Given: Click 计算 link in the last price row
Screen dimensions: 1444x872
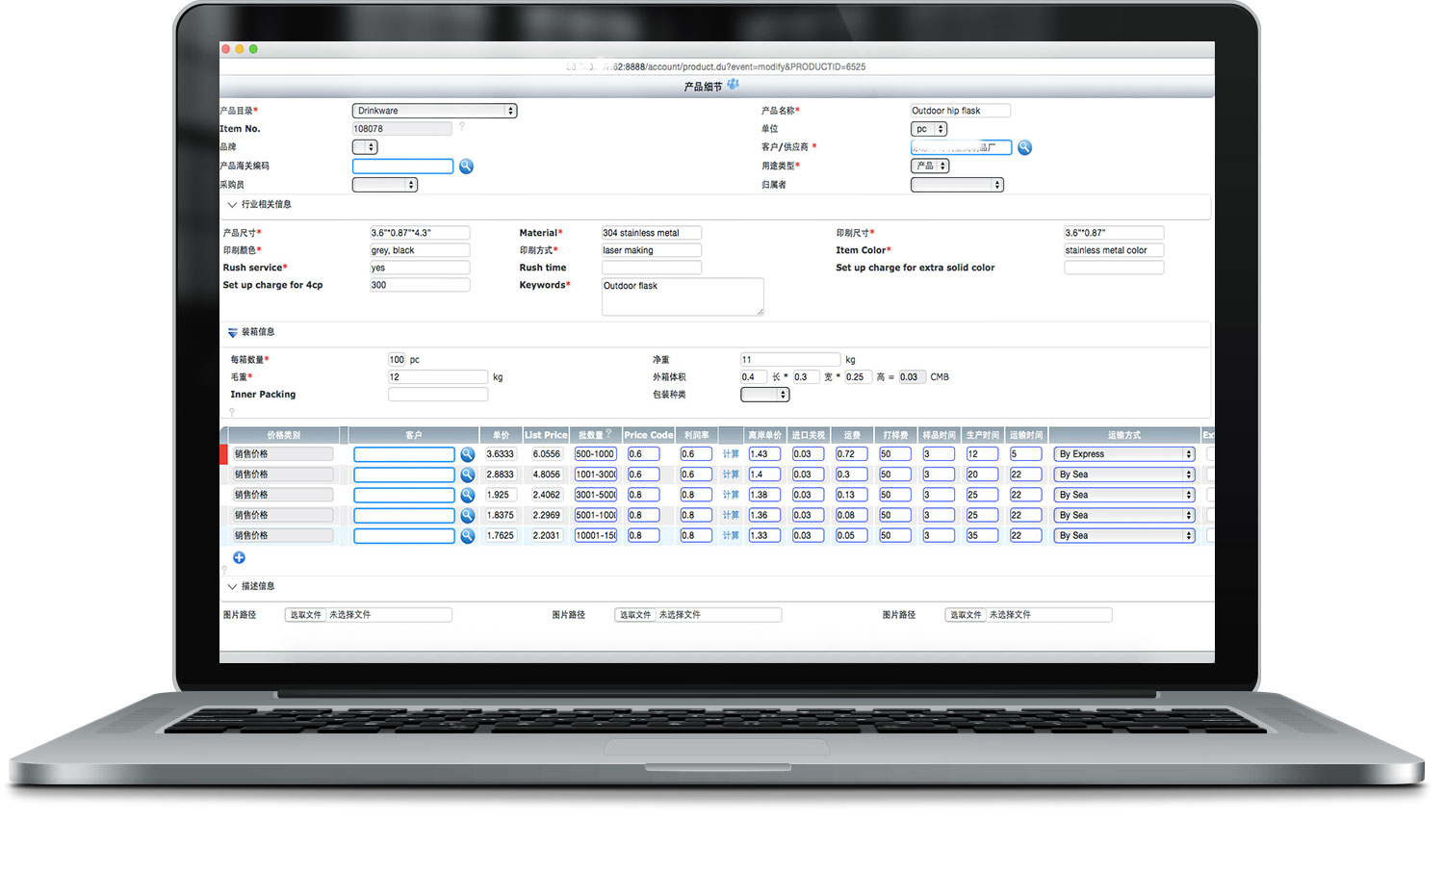Looking at the screenshot, I should 731,536.
